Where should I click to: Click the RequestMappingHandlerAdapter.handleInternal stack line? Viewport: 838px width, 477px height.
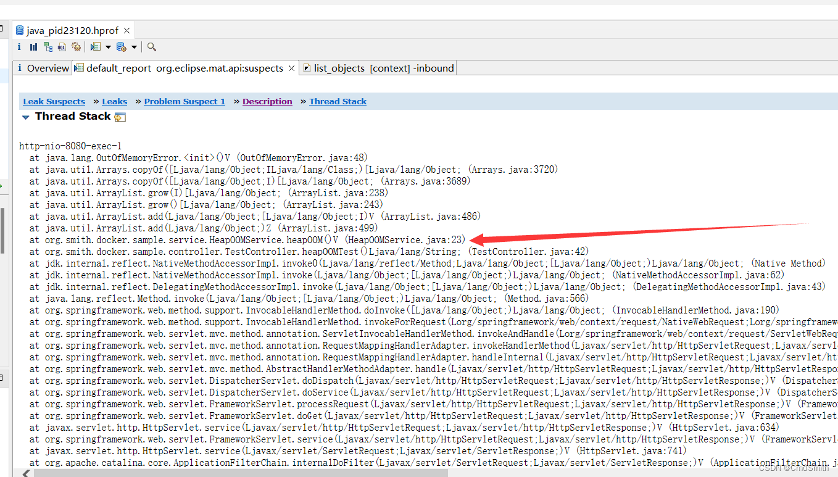click(x=433, y=357)
